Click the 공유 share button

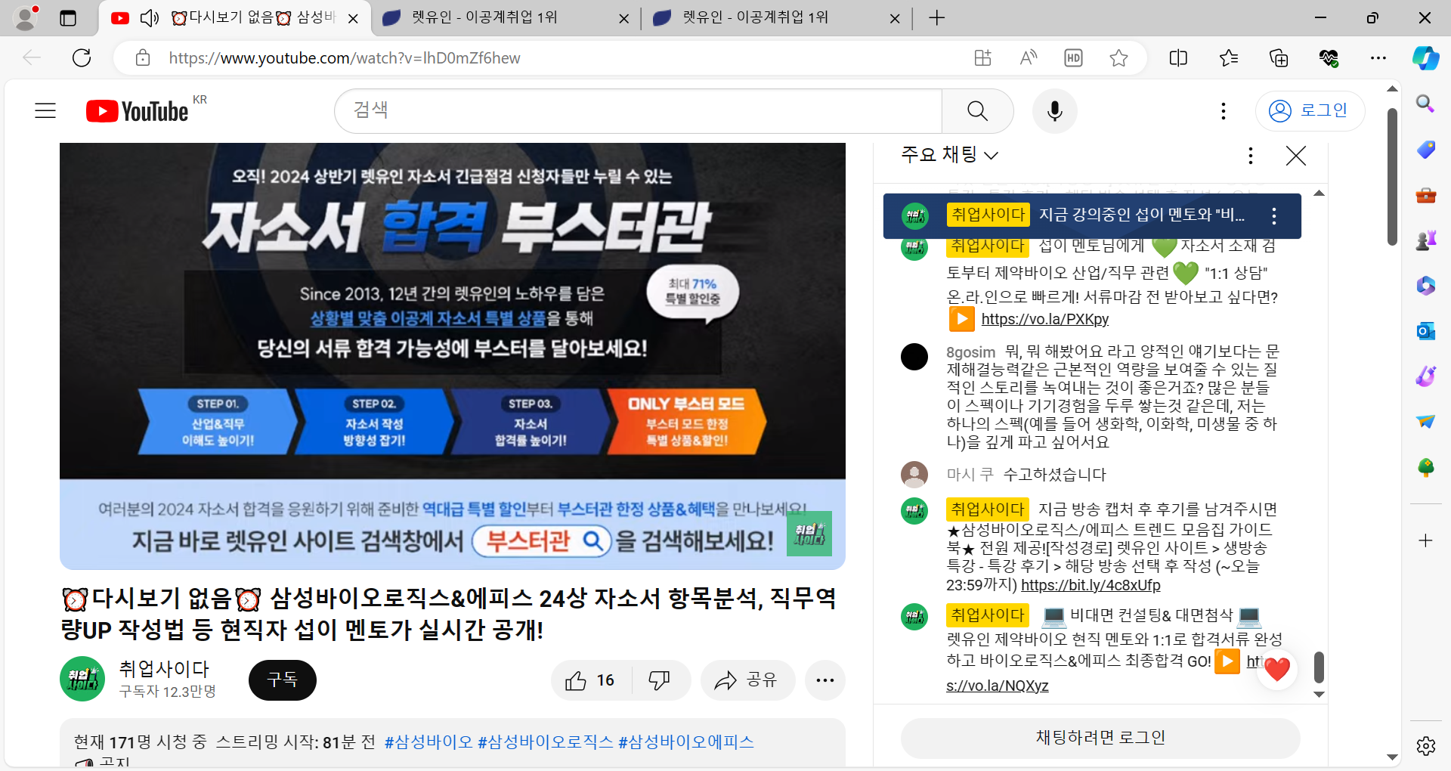click(x=747, y=680)
